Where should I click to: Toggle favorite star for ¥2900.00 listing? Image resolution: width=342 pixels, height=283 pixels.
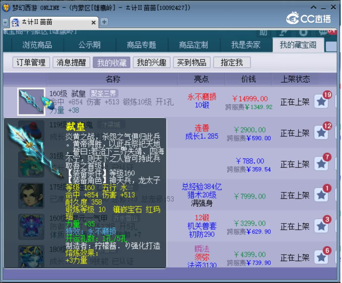pyautogui.click(x=321, y=133)
